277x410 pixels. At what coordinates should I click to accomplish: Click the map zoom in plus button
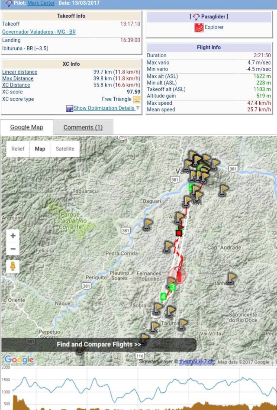13,236
